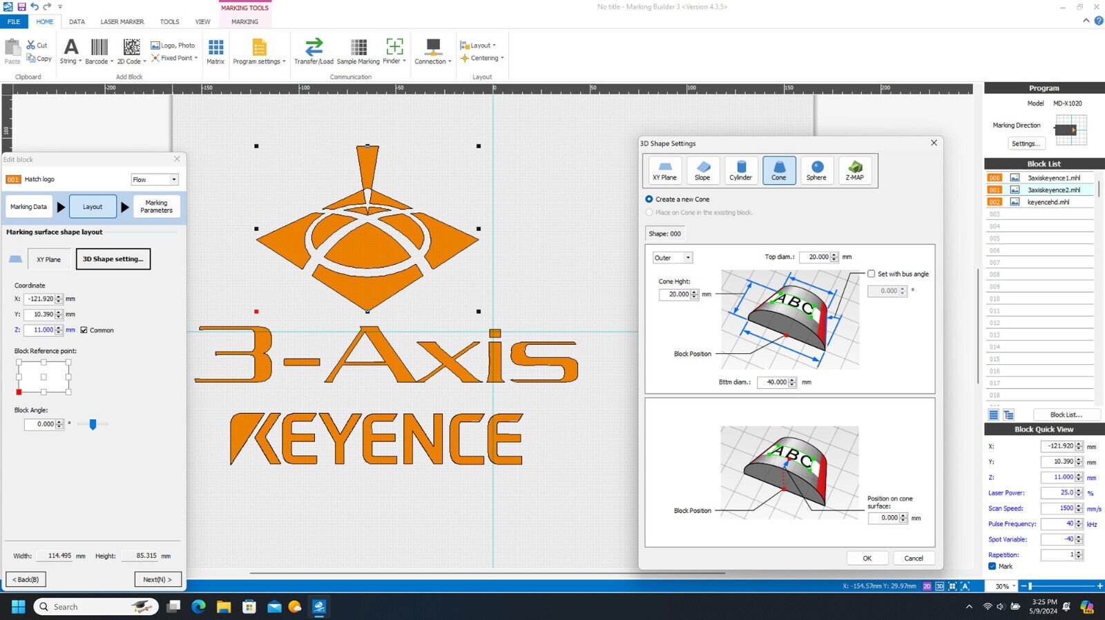Click the Top diam. input field
This screenshot has height=620, width=1105.
(x=816, y=257)
